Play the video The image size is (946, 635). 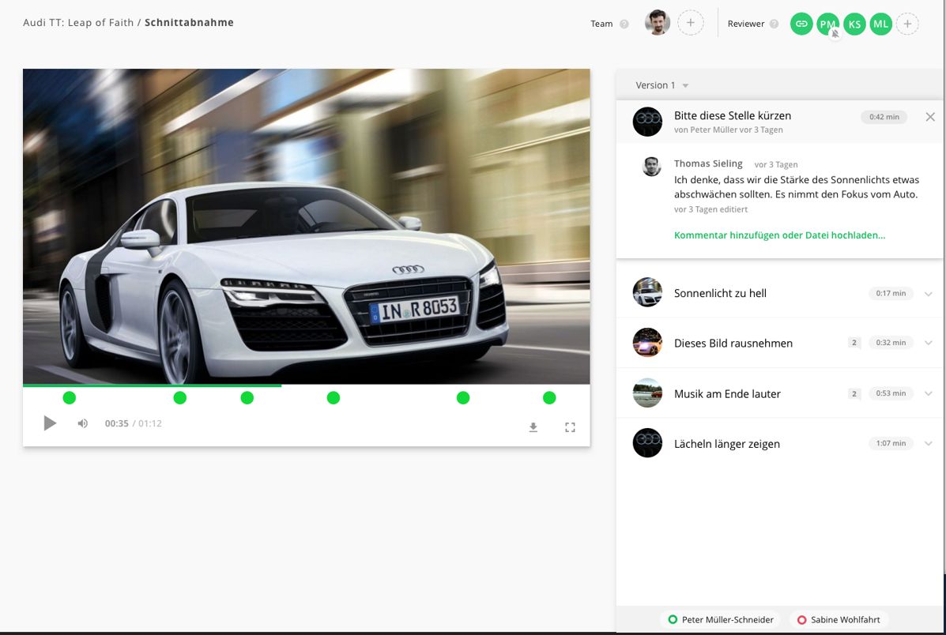coord(50,423)
